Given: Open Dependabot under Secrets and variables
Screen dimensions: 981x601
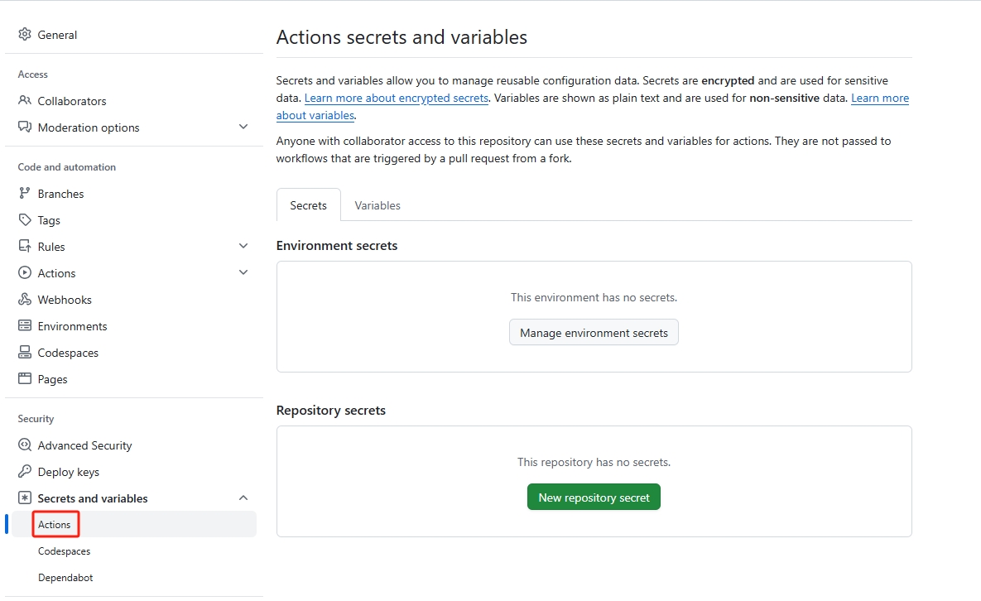Looking at the screenshot, I should click(x=65, y=578).
